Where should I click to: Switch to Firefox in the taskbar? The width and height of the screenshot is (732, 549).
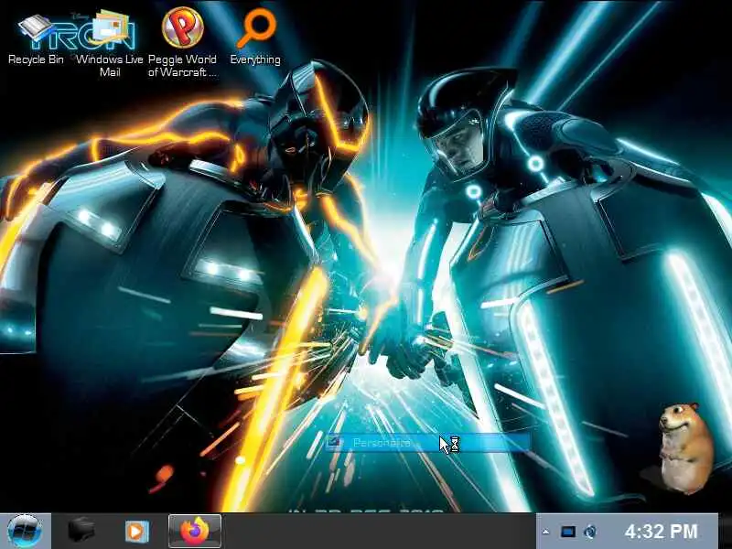click(x=195, y=531)
